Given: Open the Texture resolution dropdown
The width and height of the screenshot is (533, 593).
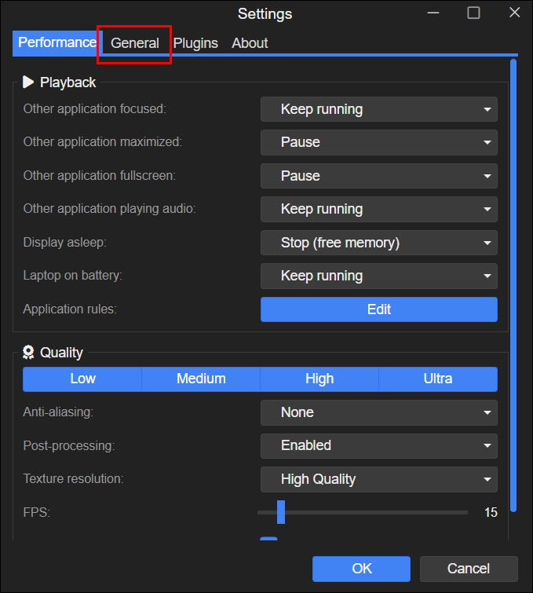Looking at the screenshot, I should 378,479.
